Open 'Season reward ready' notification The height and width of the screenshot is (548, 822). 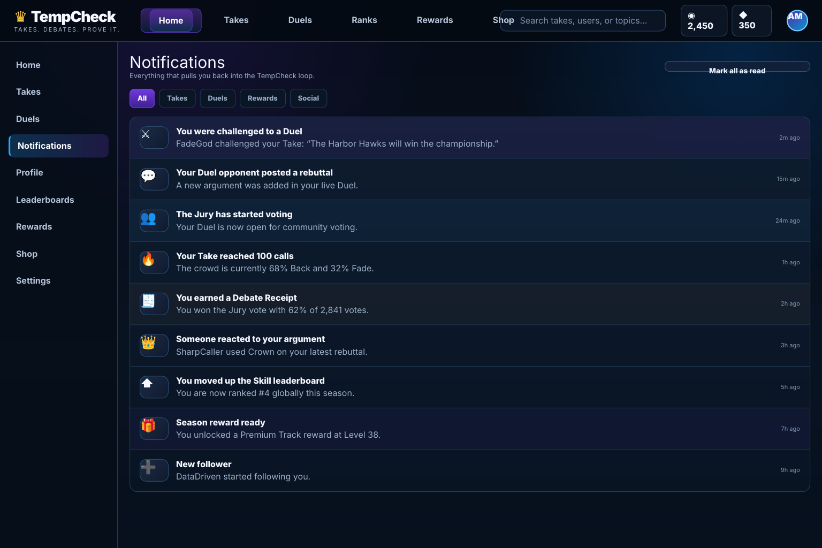pos(469,429)
